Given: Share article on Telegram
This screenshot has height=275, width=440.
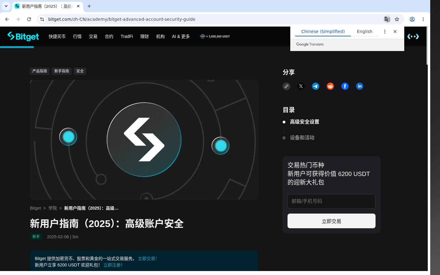Looking at the screenshot, I should [x=316, y=86].
